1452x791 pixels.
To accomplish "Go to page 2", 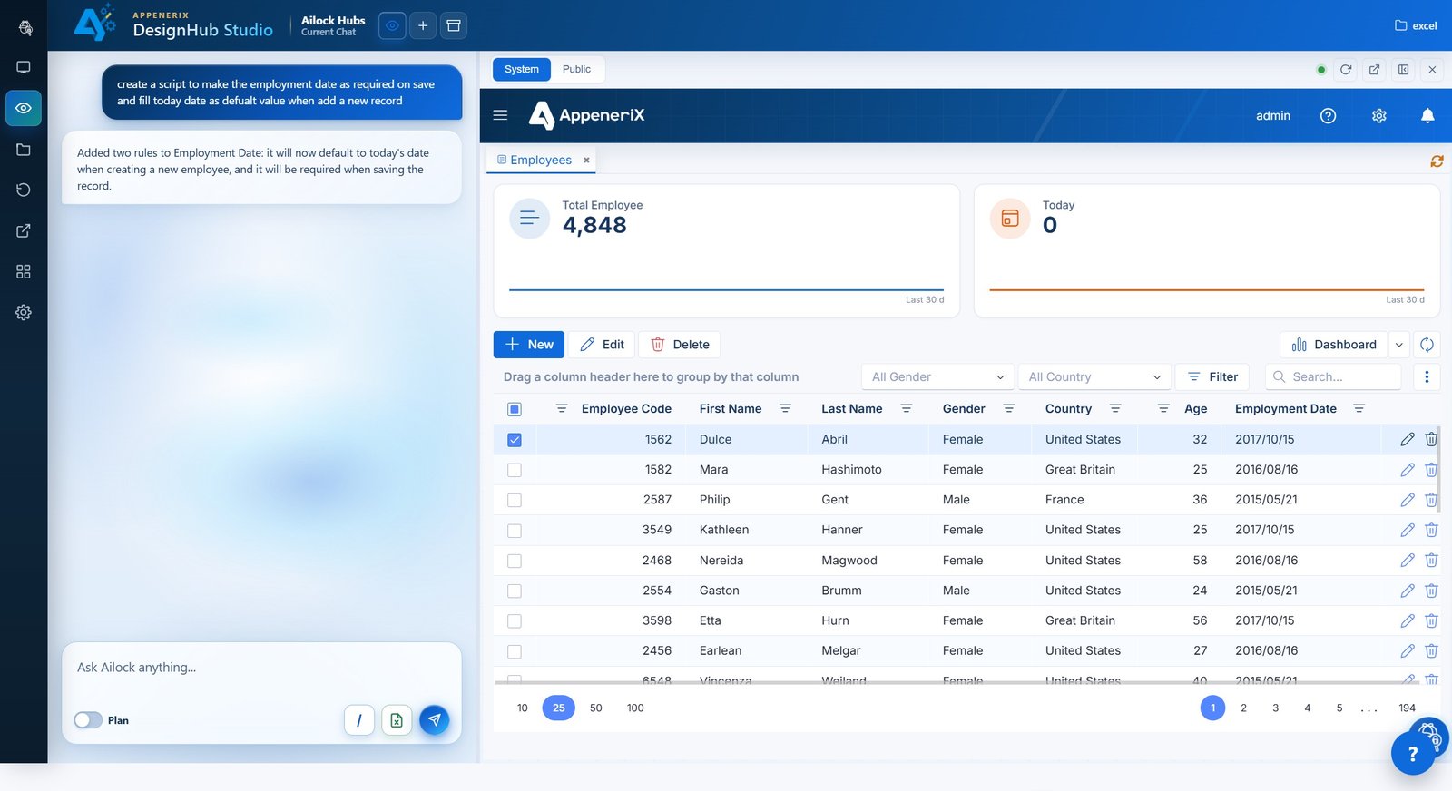I will [x=1243, y=708].
